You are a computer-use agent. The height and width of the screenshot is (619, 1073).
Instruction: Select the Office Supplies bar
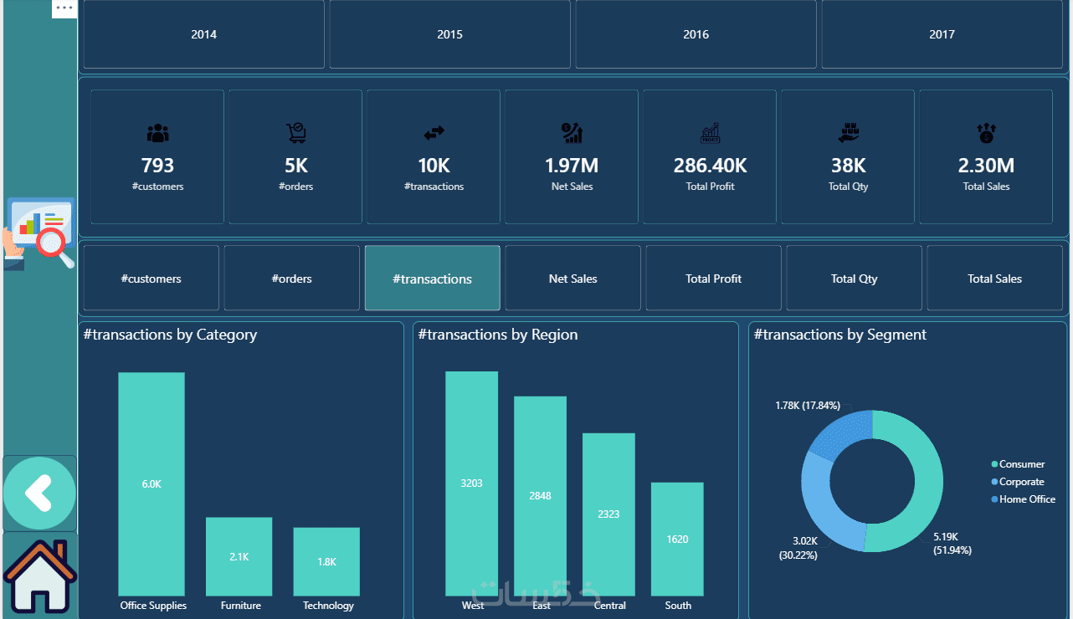(151, 483)
